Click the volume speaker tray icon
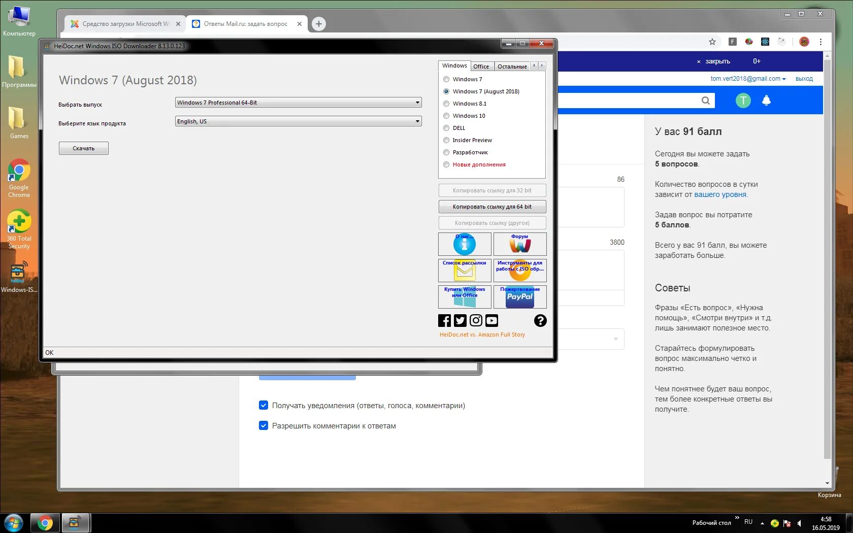This screenshot has width=853, height=533. [799, 523]
